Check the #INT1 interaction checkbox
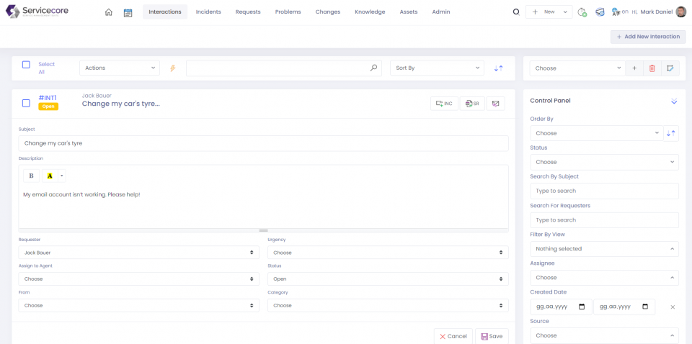Image resolution: width=692 pixels, height=344 pixels. (x=26, y=103)
